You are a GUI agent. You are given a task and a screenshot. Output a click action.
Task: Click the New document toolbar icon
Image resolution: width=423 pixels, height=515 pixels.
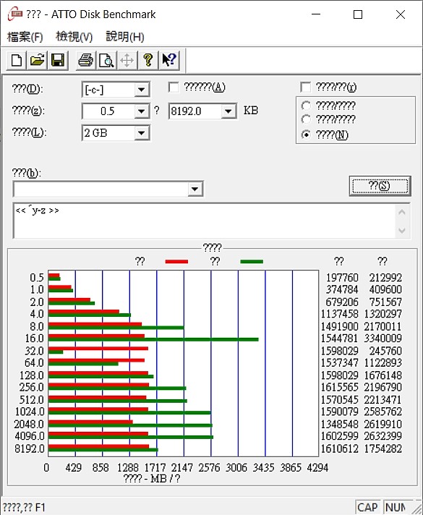coord(17,61)
